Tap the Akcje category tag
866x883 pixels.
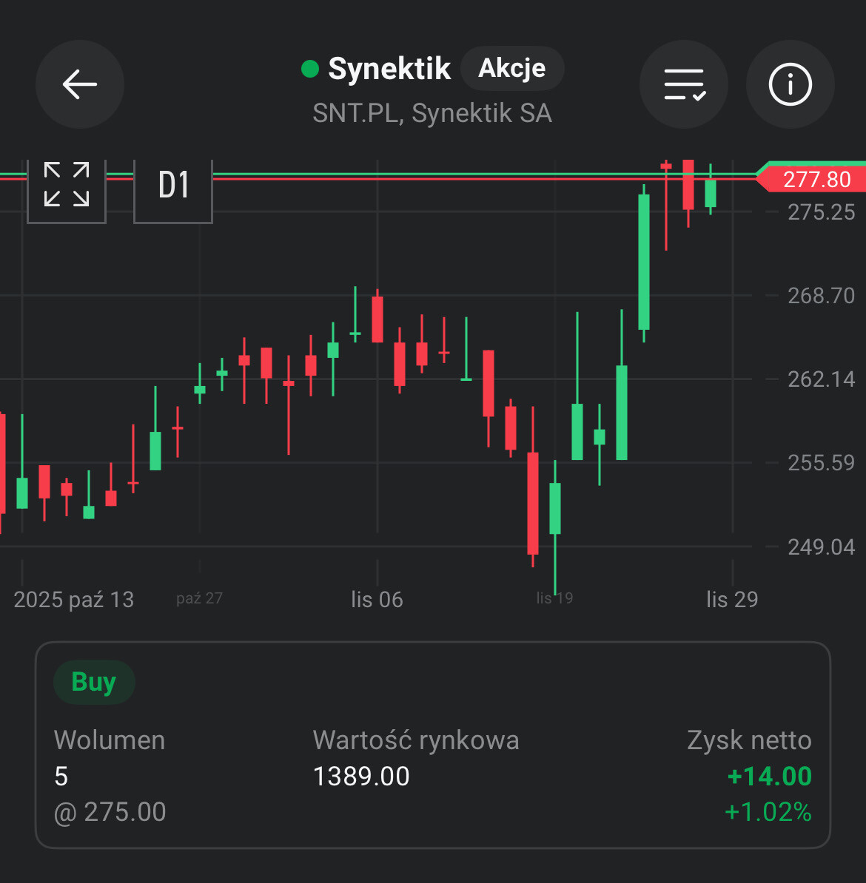point(512,69)
